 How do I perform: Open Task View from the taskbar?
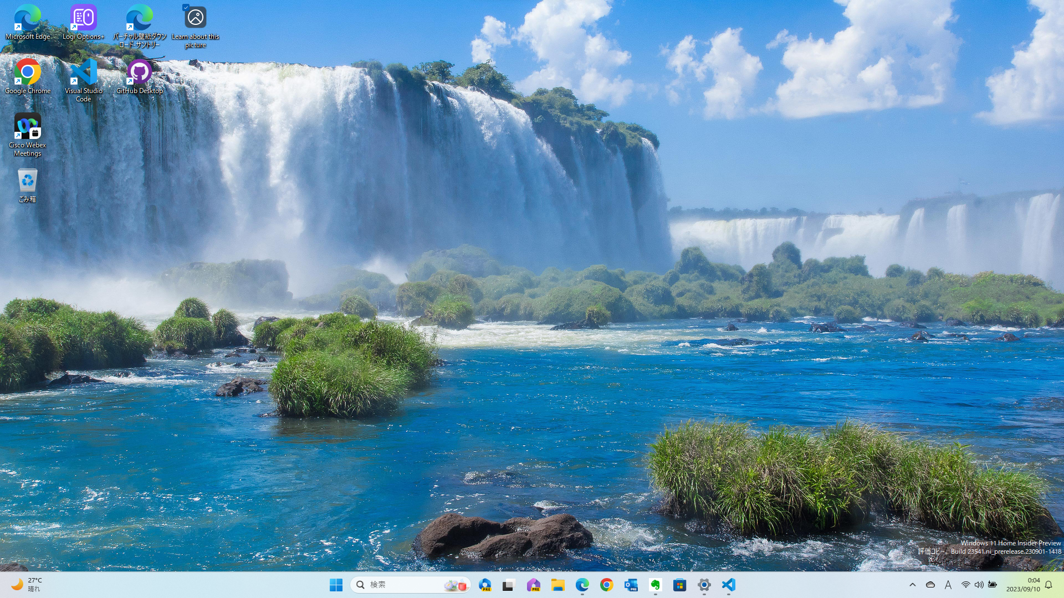pyautogui.click(x=509, y=585)
